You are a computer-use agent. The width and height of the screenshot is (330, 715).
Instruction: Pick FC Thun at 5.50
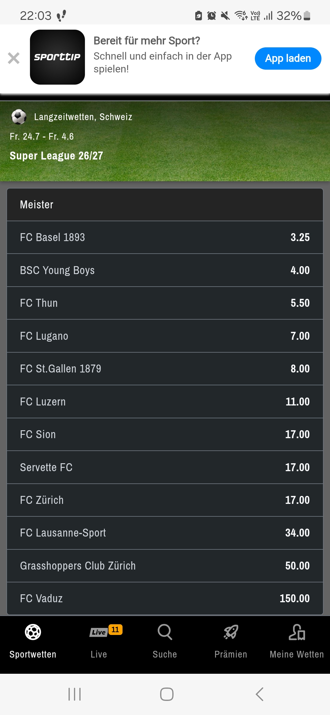[x=165, y=303]
